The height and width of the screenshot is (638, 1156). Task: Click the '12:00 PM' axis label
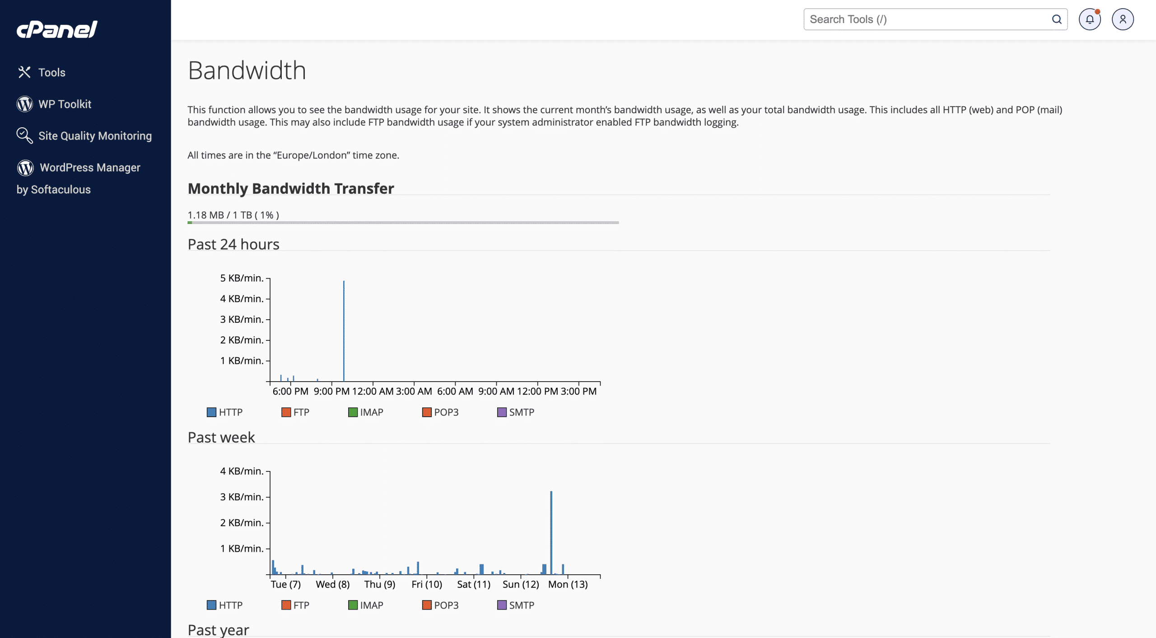[x=537, y=391]
